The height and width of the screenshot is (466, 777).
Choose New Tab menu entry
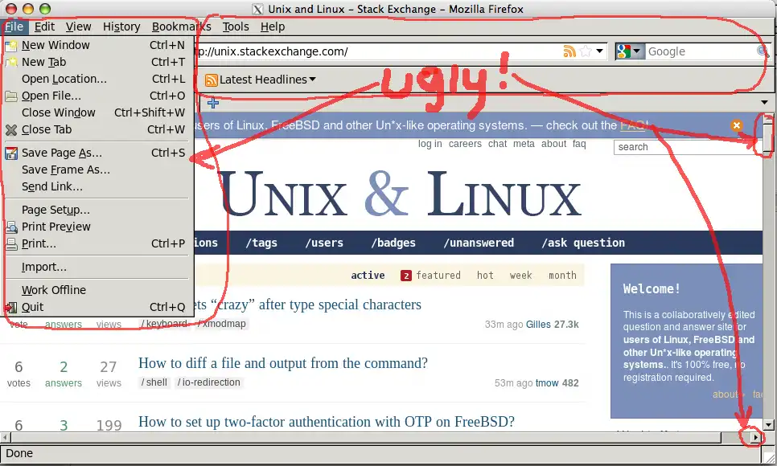click(97, 62)
